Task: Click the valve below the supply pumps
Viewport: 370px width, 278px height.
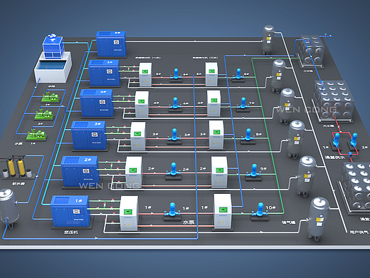Action: pyautogui.click(x=351, y=155)
